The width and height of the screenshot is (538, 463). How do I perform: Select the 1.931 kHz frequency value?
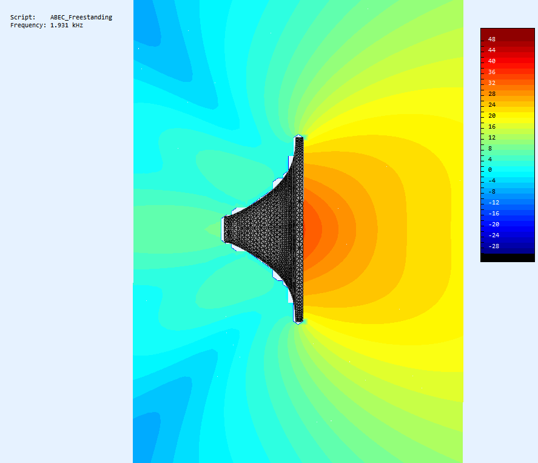67,25
